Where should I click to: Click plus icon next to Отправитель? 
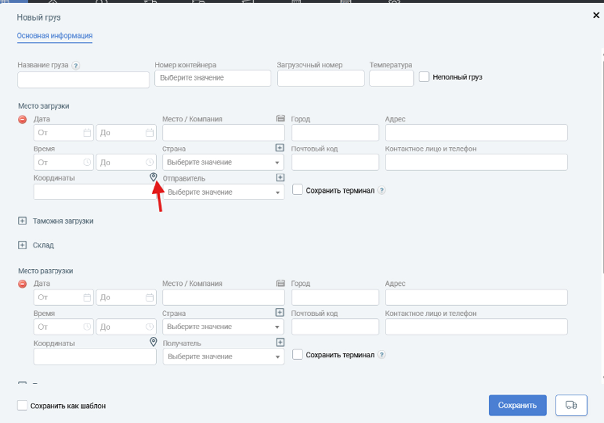(x=280, y=177)
